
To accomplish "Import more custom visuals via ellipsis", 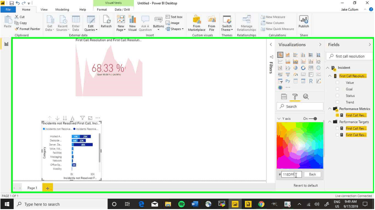I will tap(288, 88).
